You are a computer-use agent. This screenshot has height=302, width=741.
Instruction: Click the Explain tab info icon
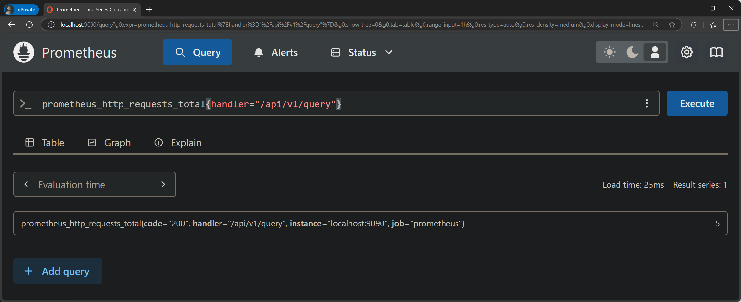158,143
